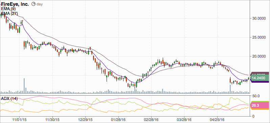270x123 pixels.
Task: Click the 02/28/16 date label
Action: pyautogui.click(x=151, y=119)
